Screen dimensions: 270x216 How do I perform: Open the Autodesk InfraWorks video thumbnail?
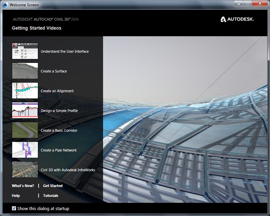coord(25,170)
